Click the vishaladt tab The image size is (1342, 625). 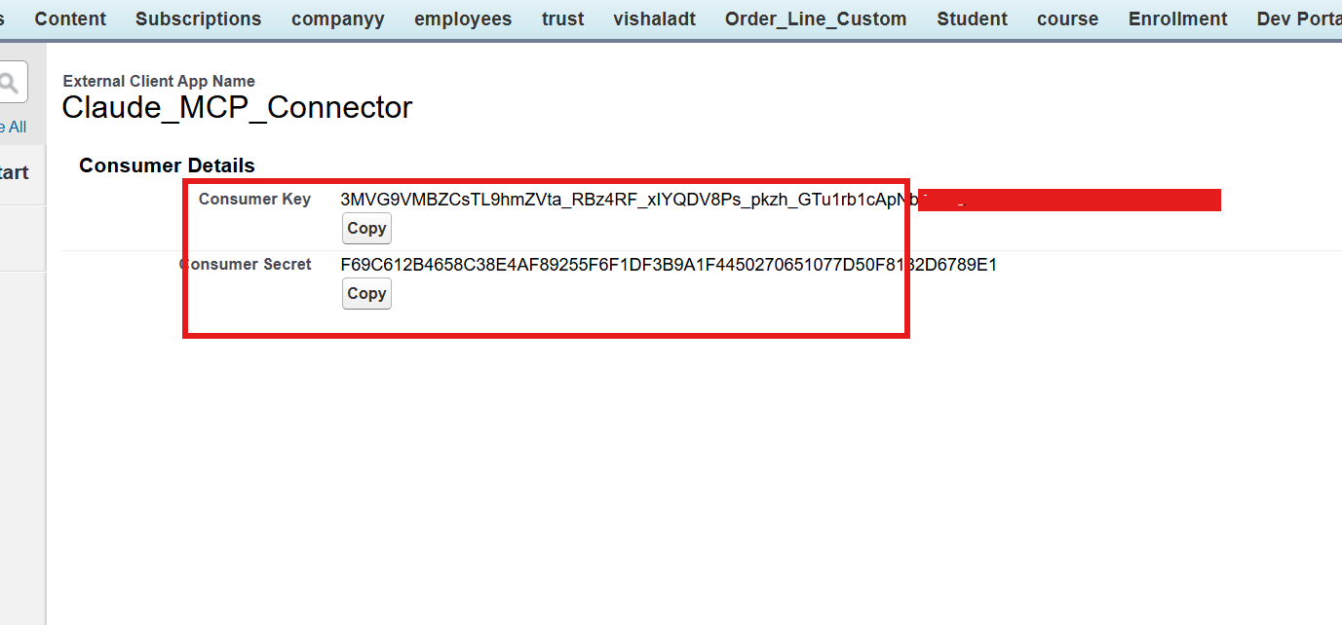[x=655, y=19]
